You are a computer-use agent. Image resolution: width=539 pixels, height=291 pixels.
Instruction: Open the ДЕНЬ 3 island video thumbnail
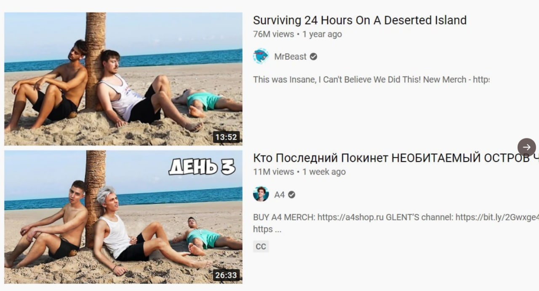click(123, 217)
